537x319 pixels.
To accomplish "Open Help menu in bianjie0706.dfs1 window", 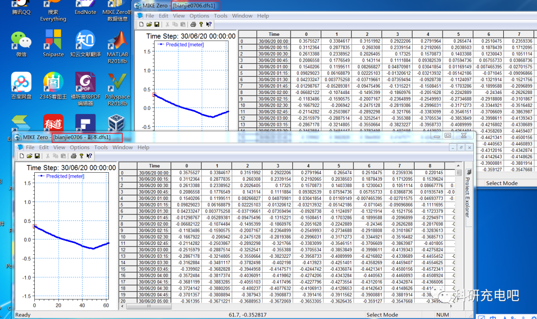I will [263, 16].
